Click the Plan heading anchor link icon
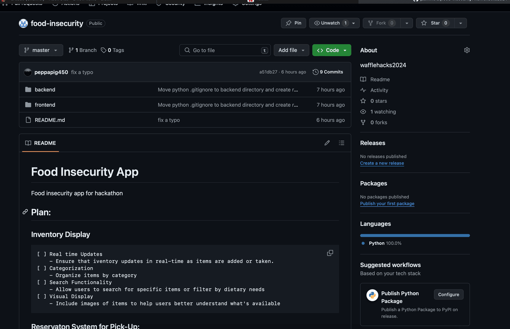Viewport: 510px width, 329px height. [25, 212]
